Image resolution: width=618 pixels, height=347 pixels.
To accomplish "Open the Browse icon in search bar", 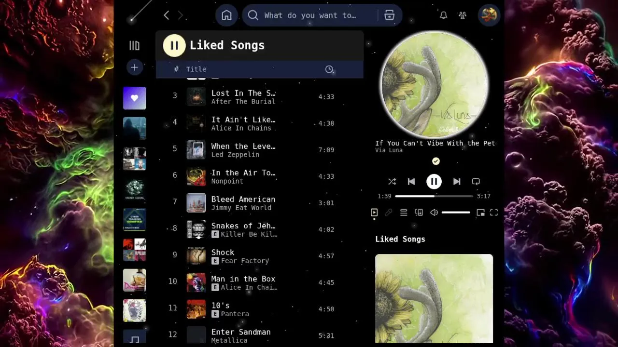I will tap(390, 15).
